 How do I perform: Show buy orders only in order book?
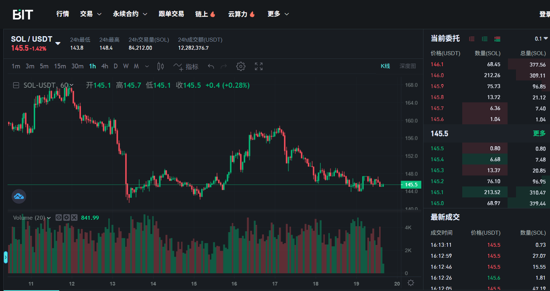click(485, 39)
